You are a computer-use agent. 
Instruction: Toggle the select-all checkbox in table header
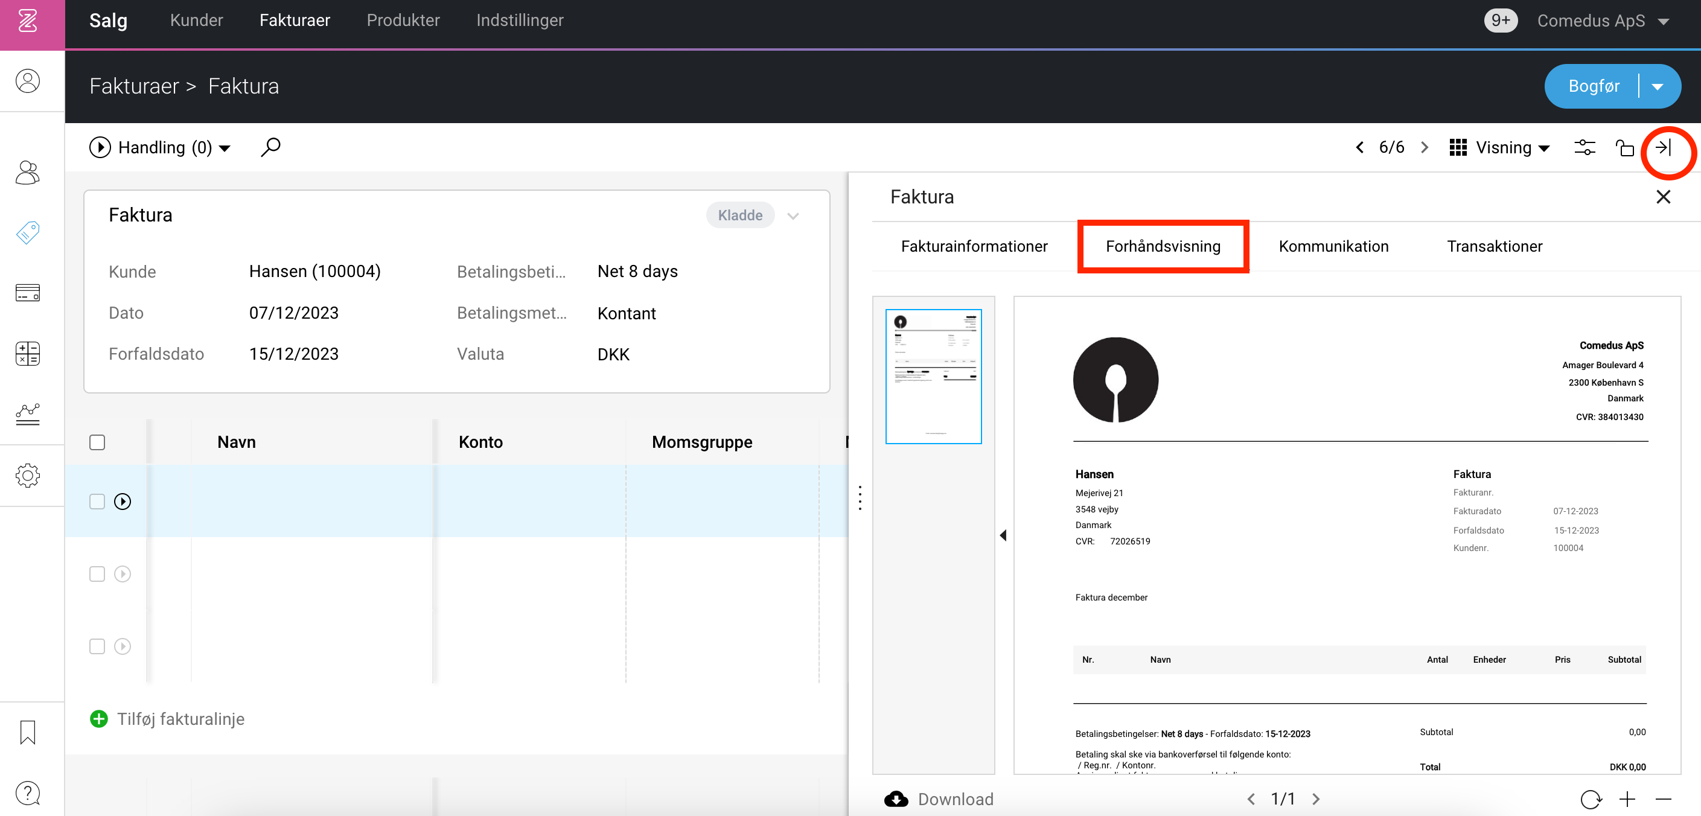click(97, 442)
